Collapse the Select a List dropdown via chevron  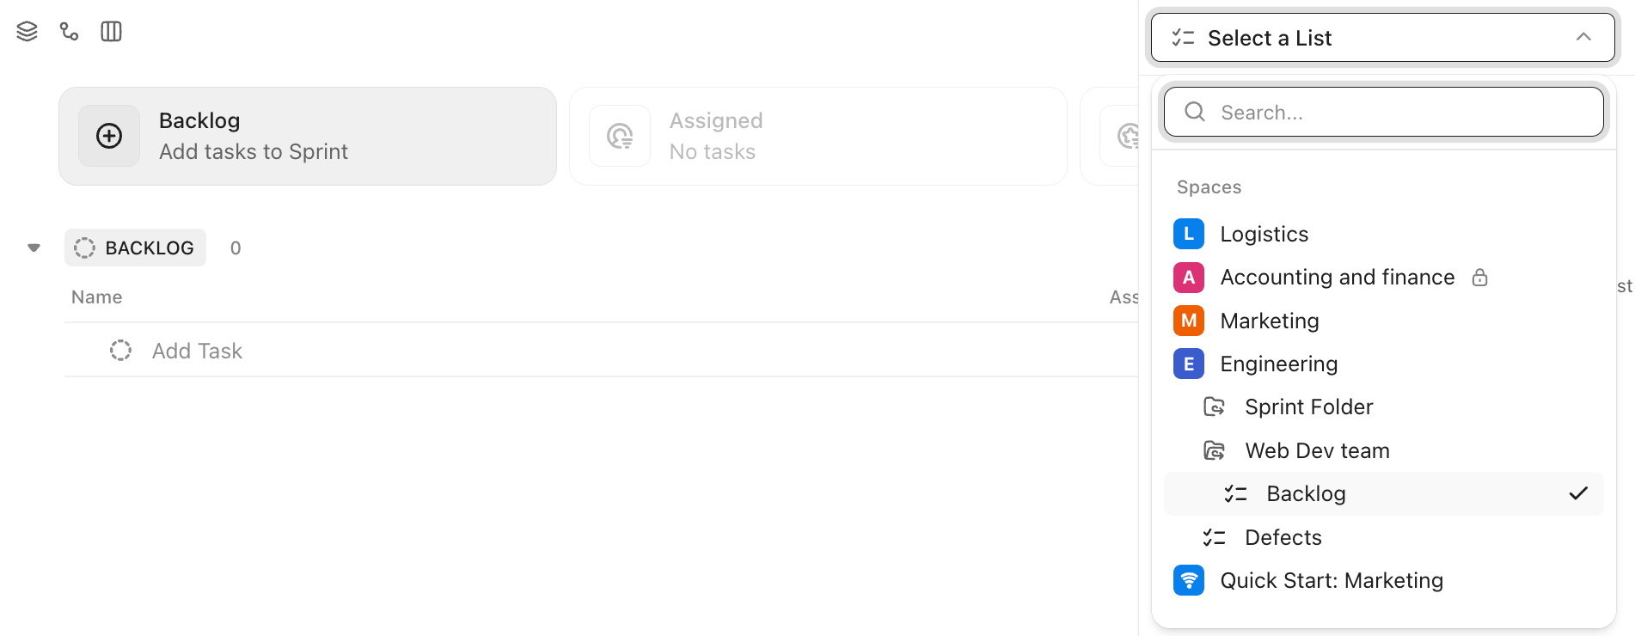1584,37
